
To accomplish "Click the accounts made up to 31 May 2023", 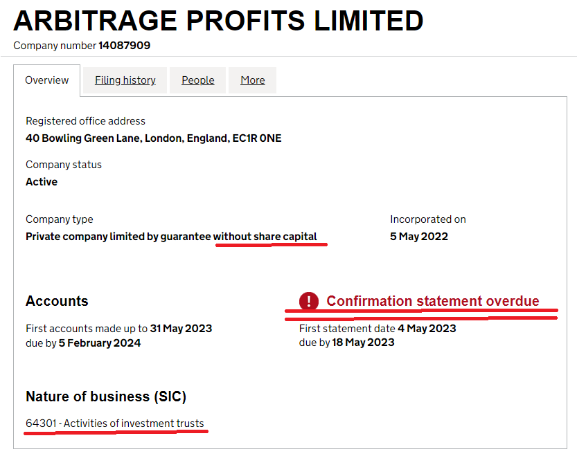I will (181, 329).
